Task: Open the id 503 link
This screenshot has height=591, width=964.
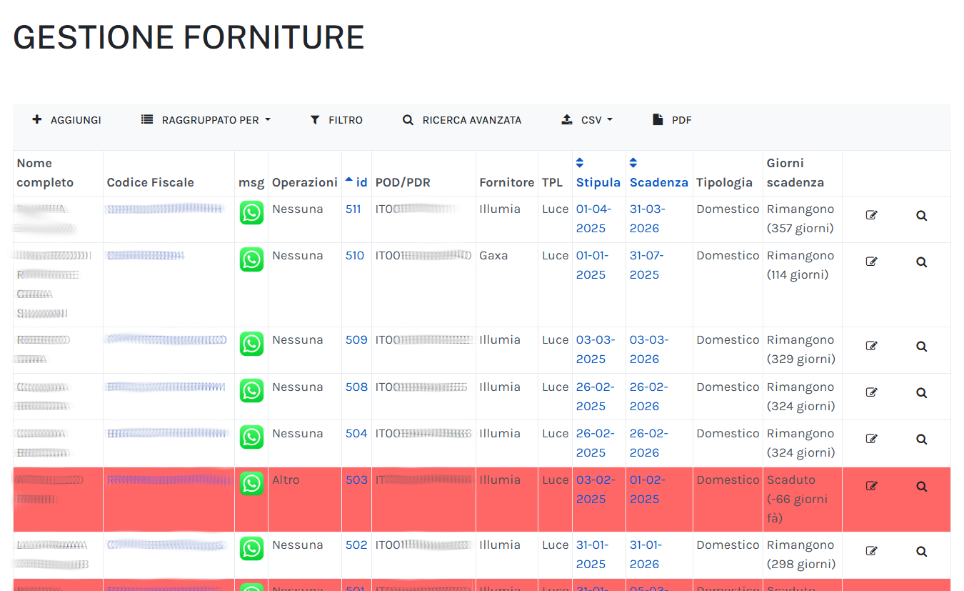Action: (356, 480)
